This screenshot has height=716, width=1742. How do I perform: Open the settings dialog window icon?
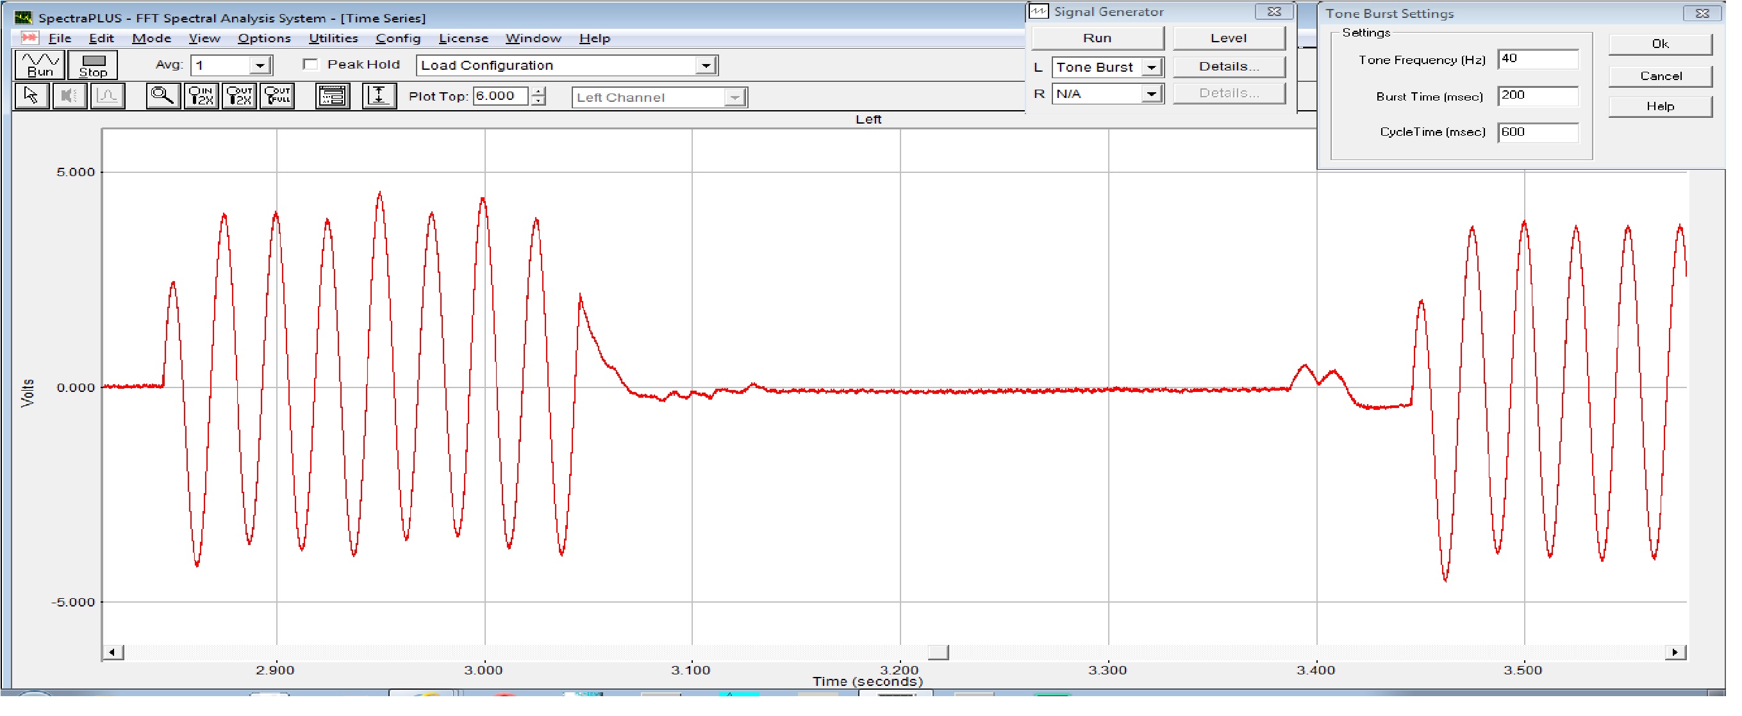tap(333, 96)
